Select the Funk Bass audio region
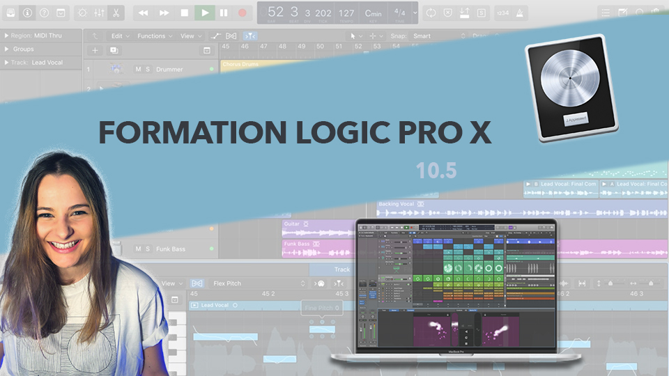This screenshot has width=669, height=376. point(318,249)
